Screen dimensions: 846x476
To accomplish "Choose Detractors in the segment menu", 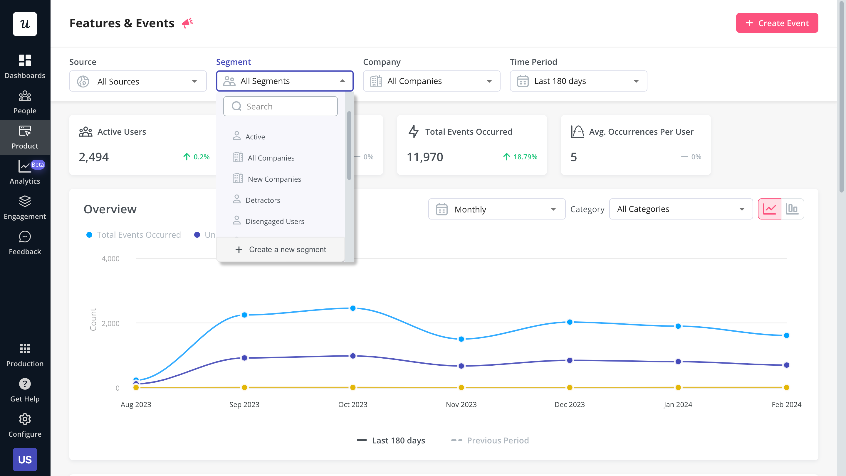I will tap(263, 200).
